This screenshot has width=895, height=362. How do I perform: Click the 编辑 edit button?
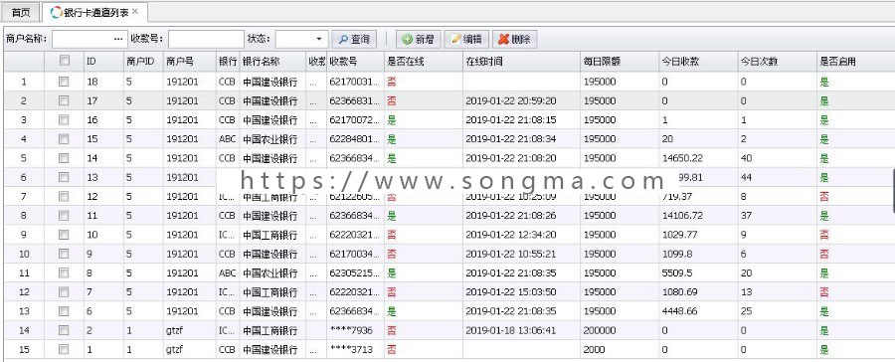tap(465, 39)
